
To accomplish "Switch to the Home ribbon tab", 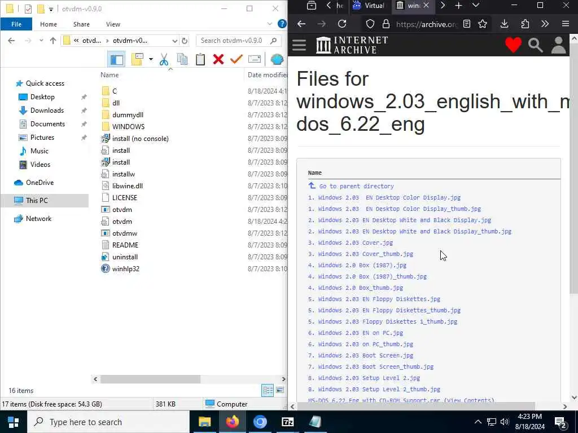I will [49, 24].
